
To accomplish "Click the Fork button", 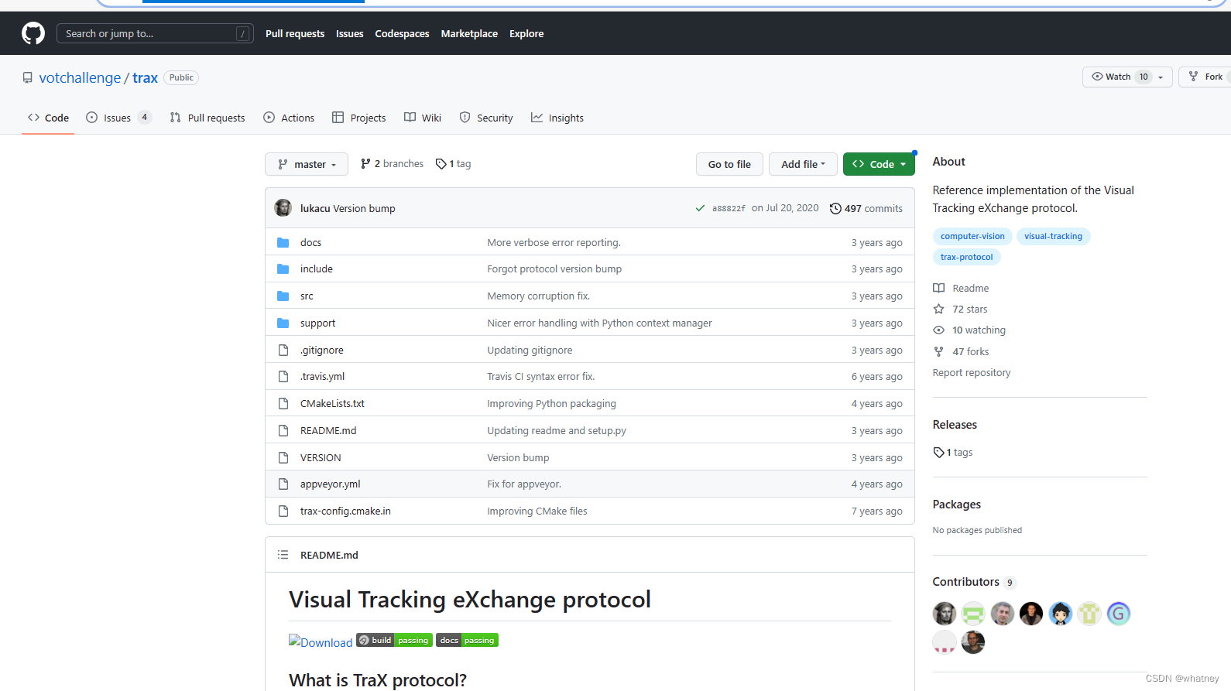I will click(1206, 77).
